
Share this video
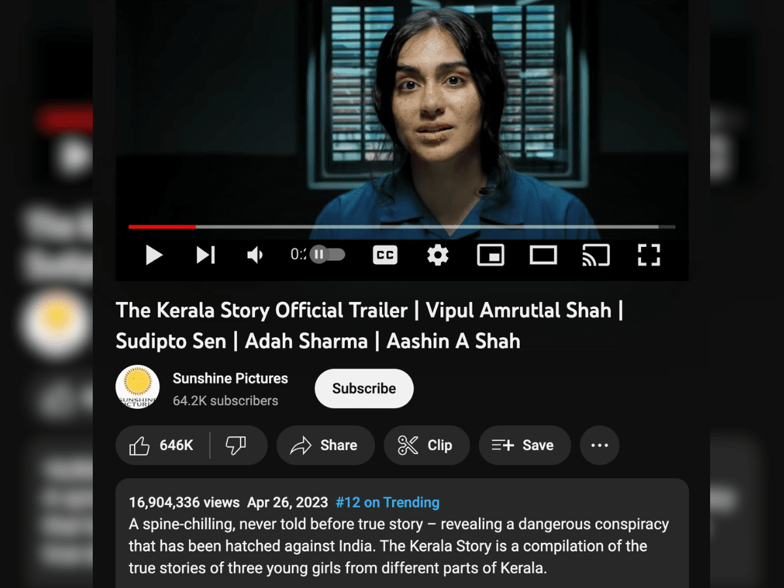(325, 446)
